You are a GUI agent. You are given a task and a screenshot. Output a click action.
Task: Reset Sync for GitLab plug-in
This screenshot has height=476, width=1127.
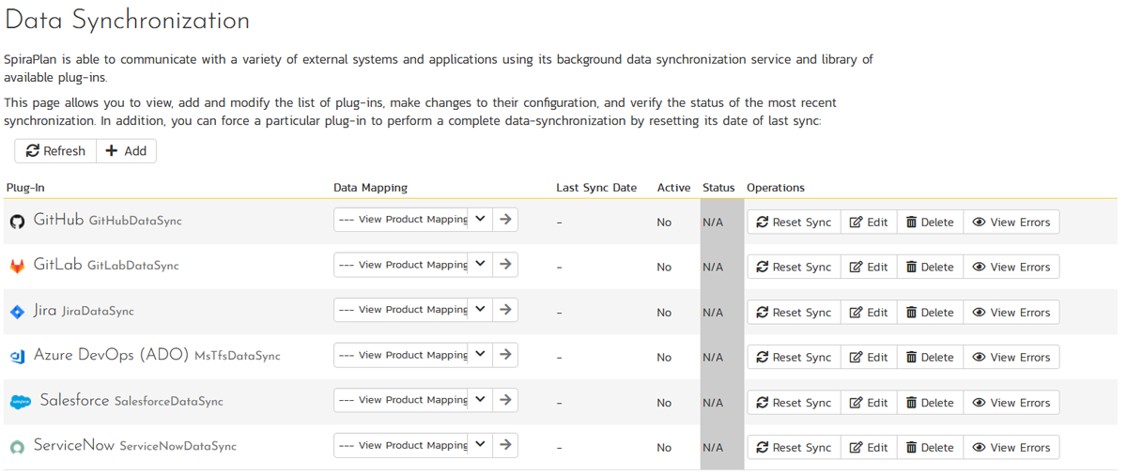(x=794, y=268)
